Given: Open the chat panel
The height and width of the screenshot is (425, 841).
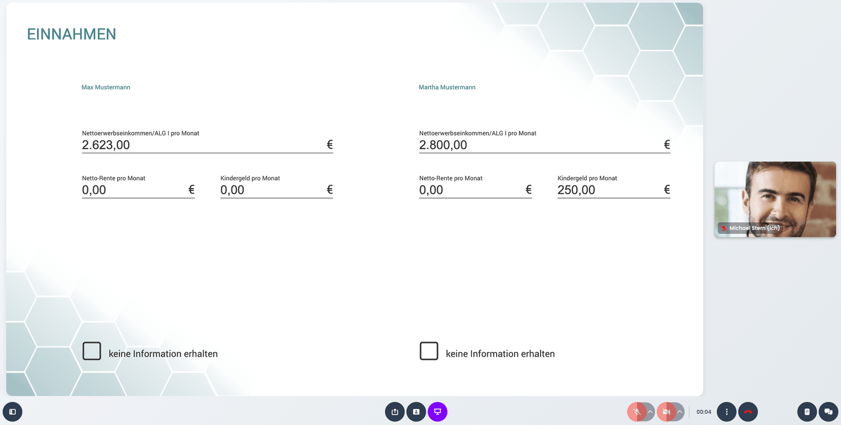Looking at the screenshot, I should tap(828, 412).
